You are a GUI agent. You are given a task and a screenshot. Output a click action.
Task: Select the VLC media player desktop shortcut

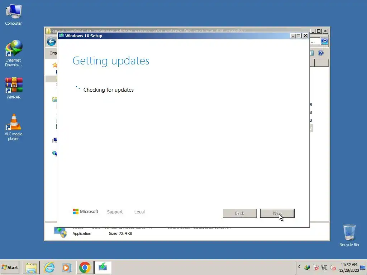(14, 127)
